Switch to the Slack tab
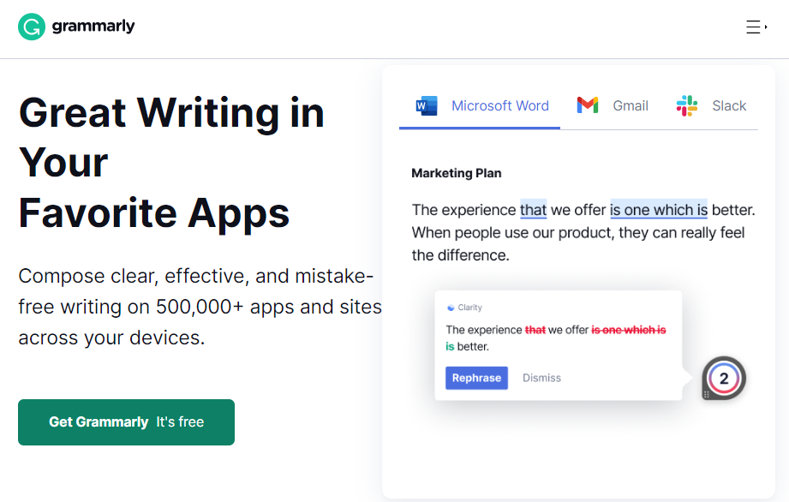 [711, 106]
